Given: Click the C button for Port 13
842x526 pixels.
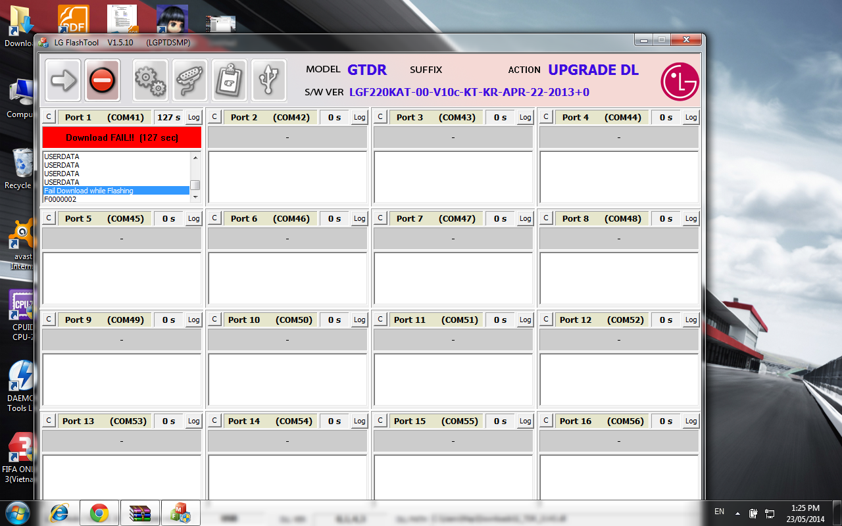Looking at the screenshot, I should [x=49, y=421].
